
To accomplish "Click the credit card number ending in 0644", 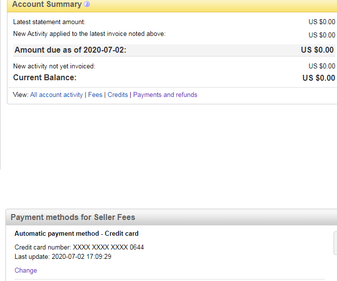I will pyautogui.click(x=79, y=247).
